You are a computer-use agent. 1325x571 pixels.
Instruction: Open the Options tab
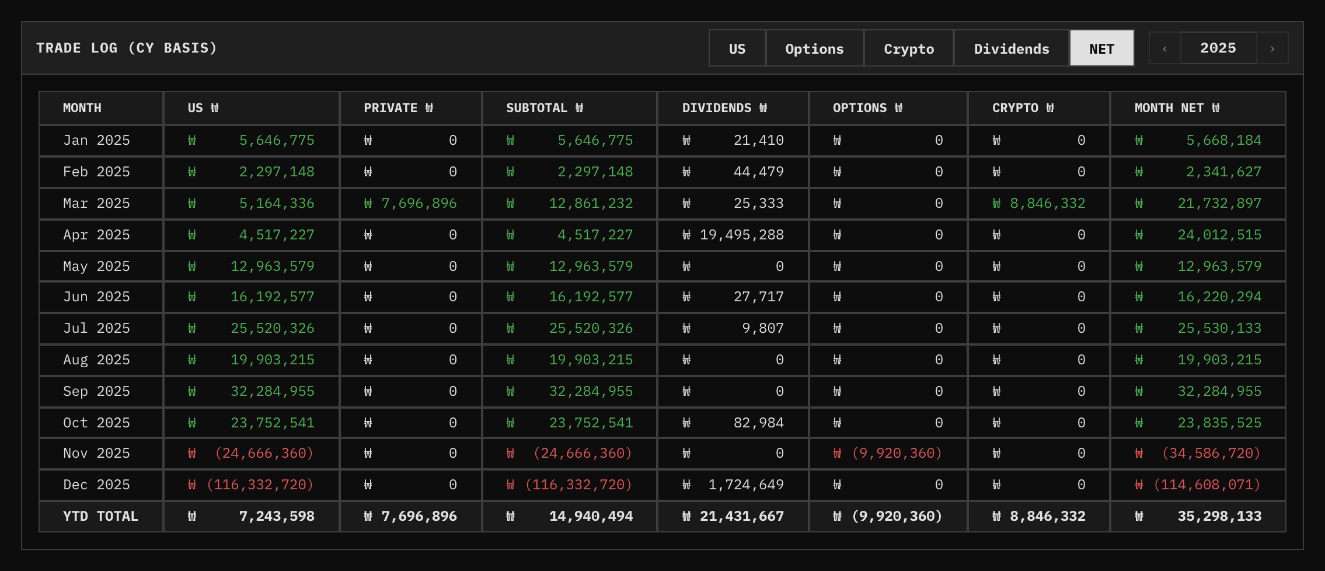point(814,48)
